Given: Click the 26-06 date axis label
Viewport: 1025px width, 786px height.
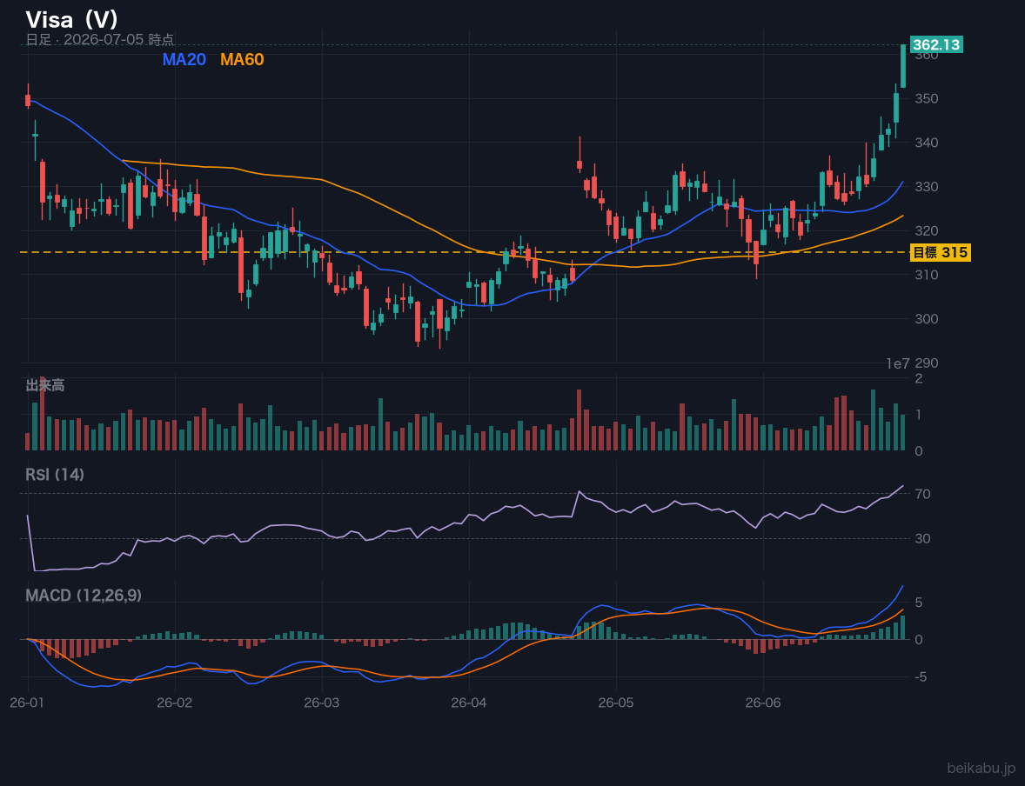Looking at the screenshot, I should [x=763, y=703].
